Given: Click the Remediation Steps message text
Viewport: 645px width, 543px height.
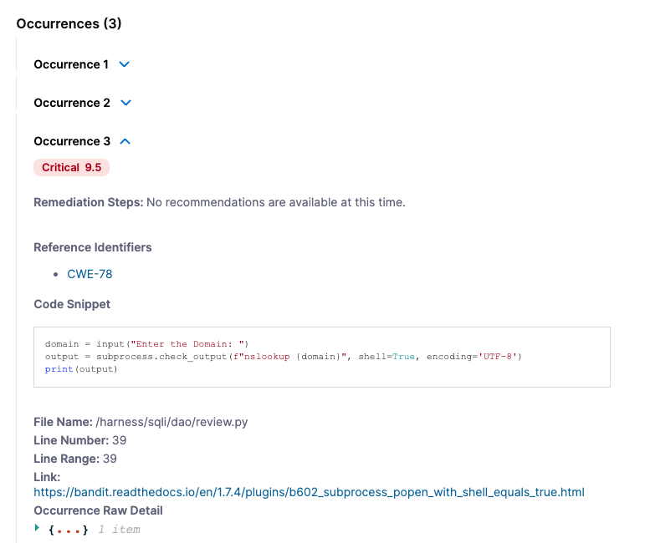Looking at the screenshot, I should pyautogui.click(x=275, y=202).
